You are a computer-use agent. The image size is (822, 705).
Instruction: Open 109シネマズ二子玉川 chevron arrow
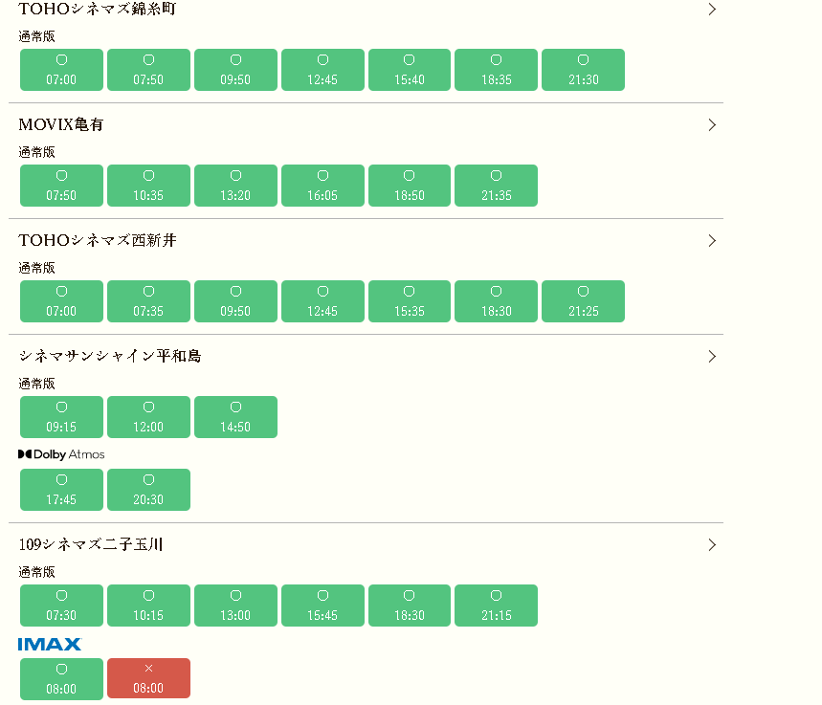tap(712, 544)
